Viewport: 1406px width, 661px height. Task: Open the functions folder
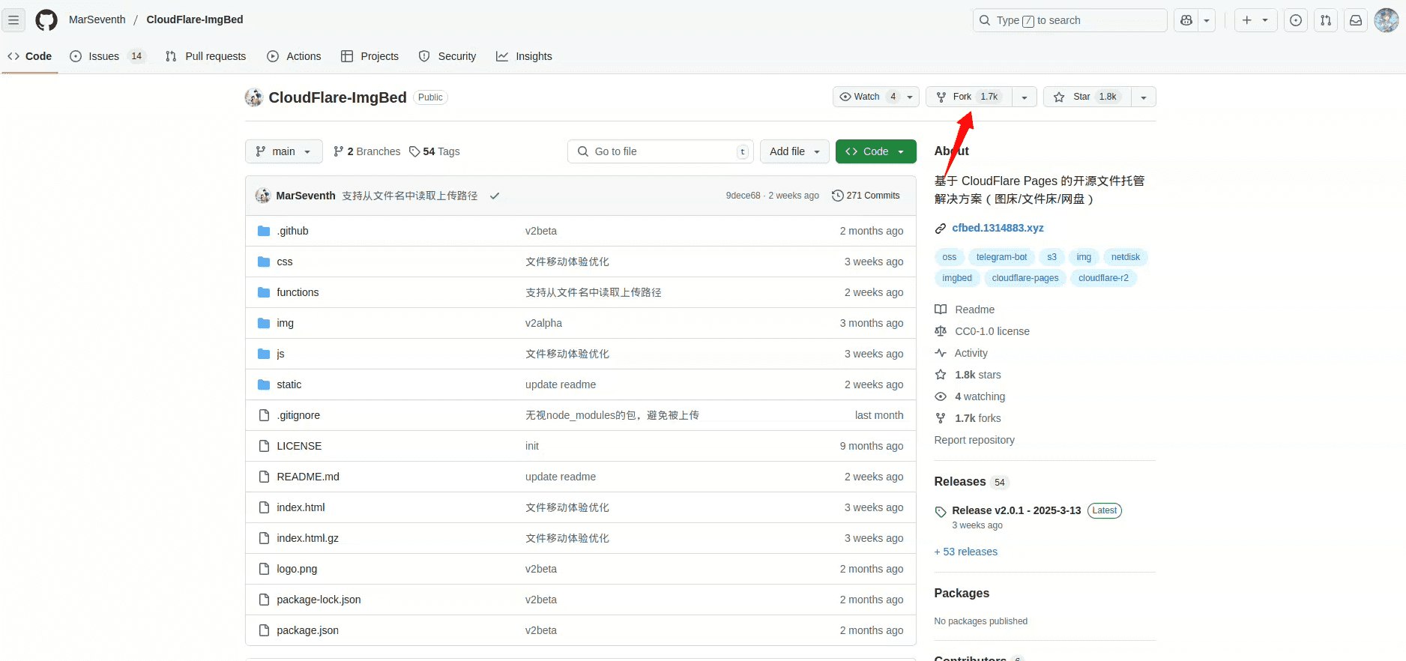[298, 292]
